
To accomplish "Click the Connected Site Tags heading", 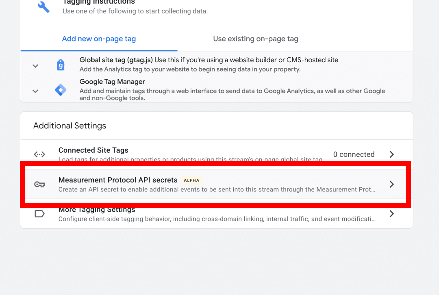I will [x=93, y=150].
